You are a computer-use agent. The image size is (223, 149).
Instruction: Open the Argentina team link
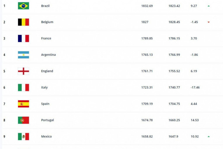click(48, 55)
